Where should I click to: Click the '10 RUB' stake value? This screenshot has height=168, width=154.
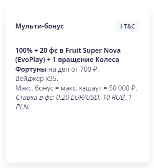[x=114, y=98]
